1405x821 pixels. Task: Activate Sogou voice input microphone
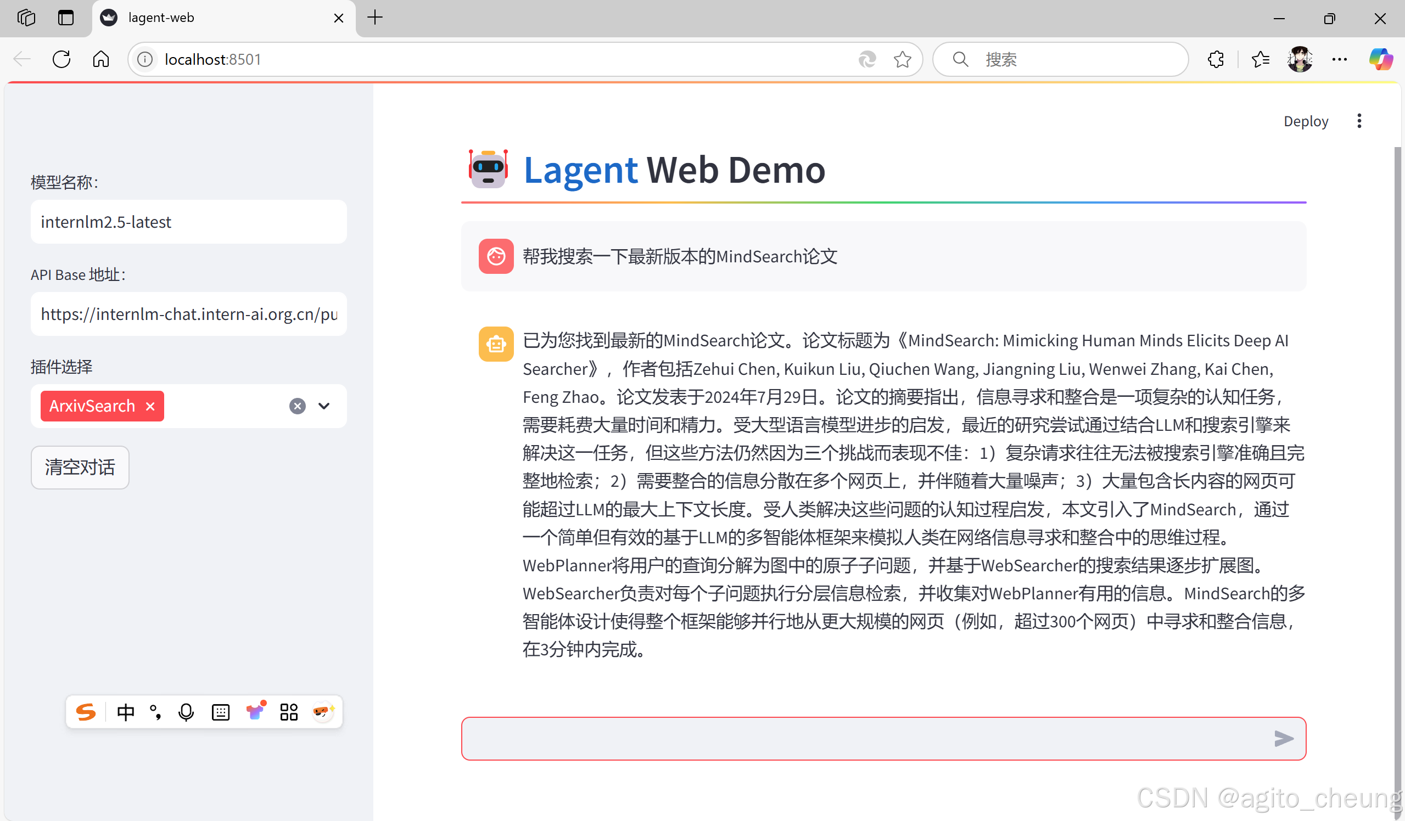pos(186,712)
